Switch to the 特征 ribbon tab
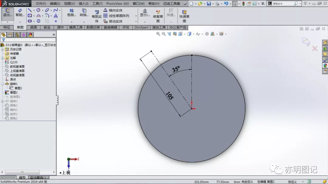This screenshot has height=184, width=328. click(x=7, y=27)
